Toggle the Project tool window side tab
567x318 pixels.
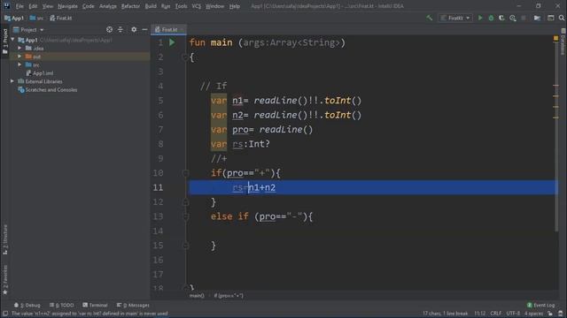pos(4,42)
